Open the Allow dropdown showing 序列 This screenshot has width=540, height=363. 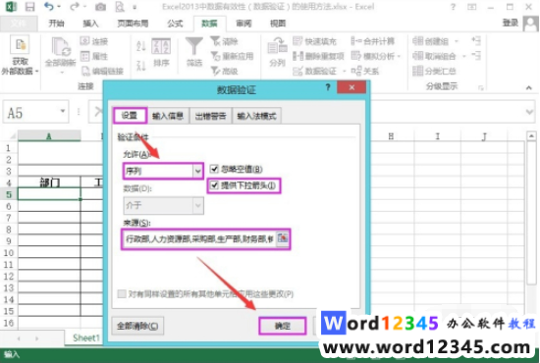[163, 171]
